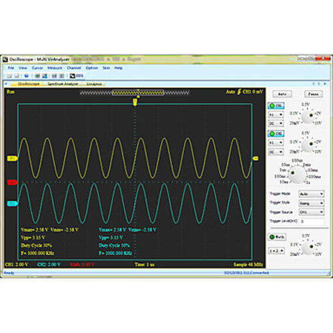333x333 pixels.
Task: Open the CH1 DC coupling dropdown
Action: pos(276,123)
